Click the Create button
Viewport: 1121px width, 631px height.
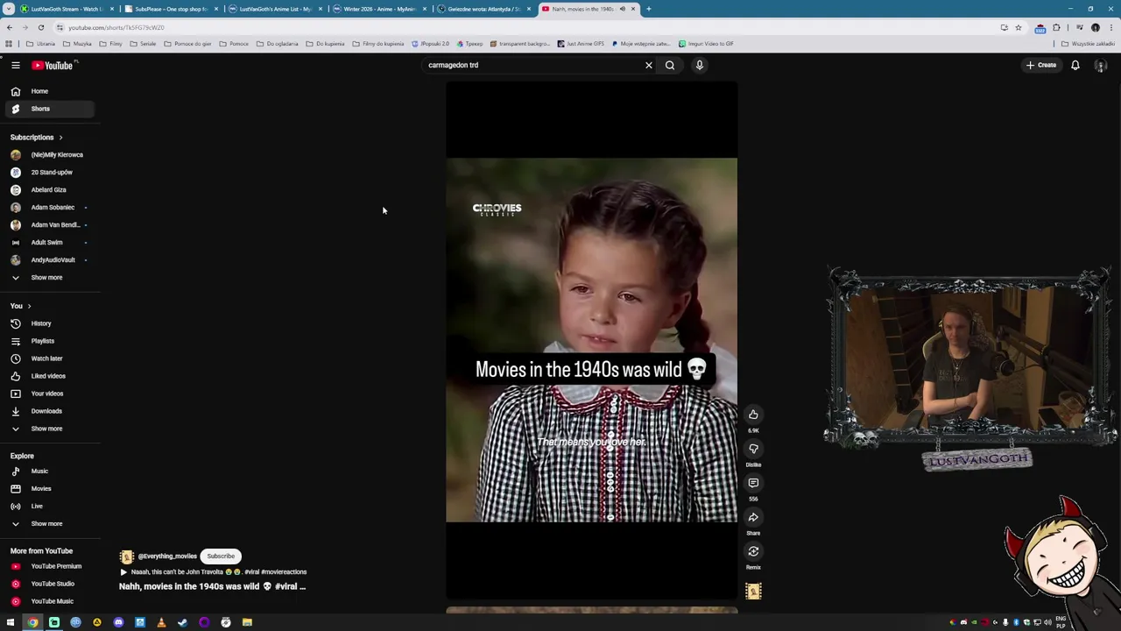(x=1041, y=65)
